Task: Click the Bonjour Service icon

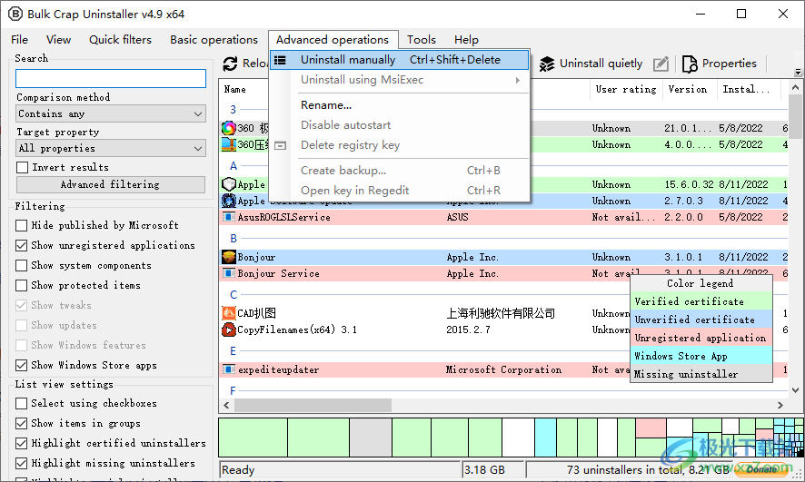Action: 228,273
